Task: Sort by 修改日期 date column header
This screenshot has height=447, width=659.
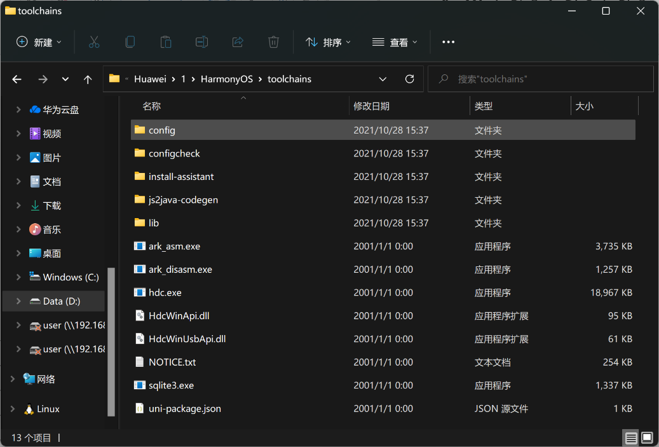Action: tap(372, 106)
